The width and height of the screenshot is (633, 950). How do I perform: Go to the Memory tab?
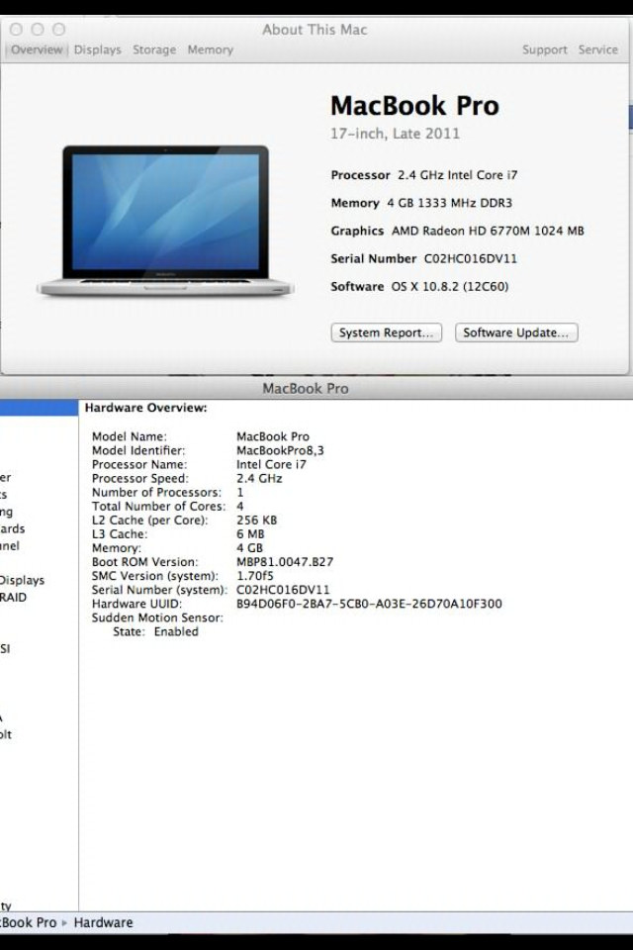click(x=211, y=49)
